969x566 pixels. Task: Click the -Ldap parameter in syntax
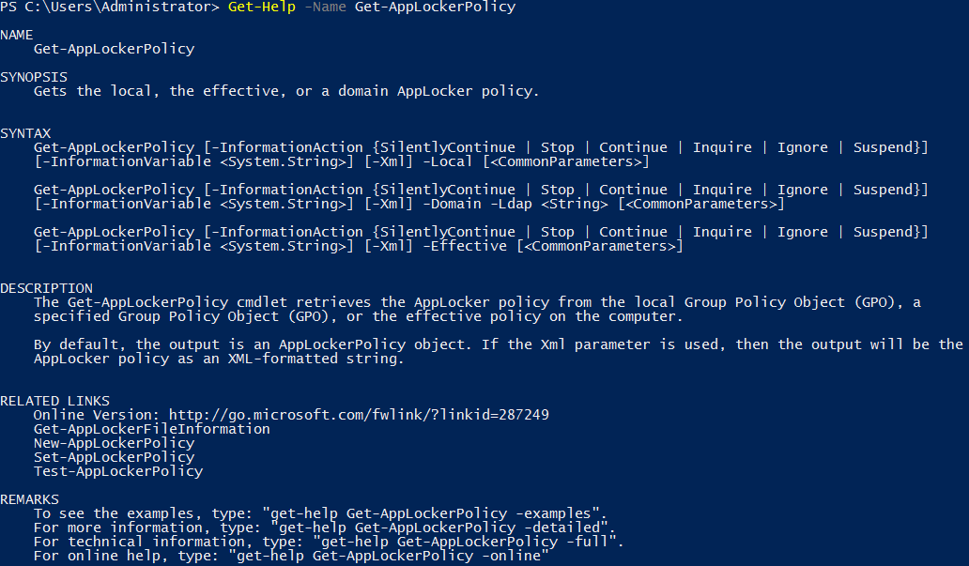[x=511, y=204]
